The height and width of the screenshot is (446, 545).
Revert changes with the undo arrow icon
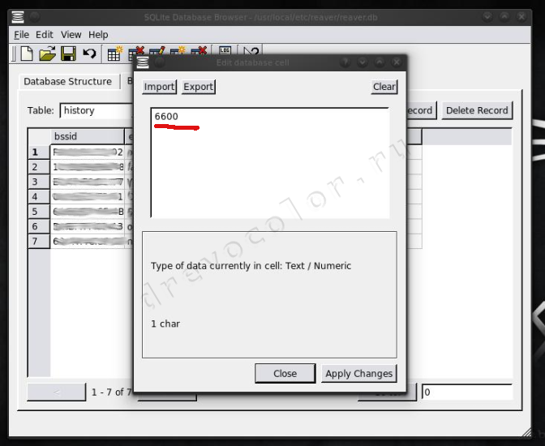point(89,54)
